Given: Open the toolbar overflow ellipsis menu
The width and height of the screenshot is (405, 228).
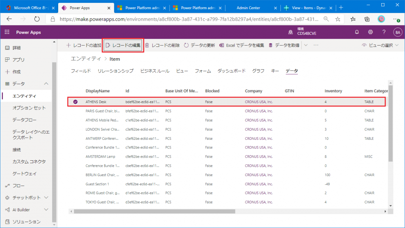Looking at the screenshot, I should point(316,45).
